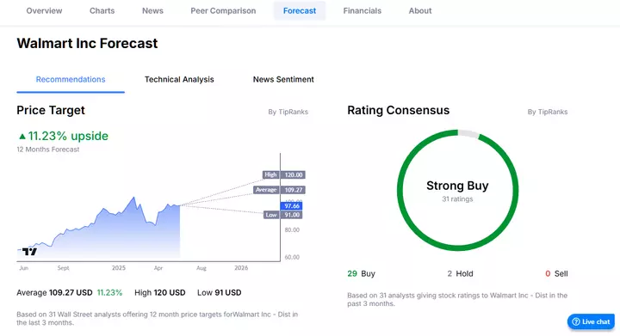Go to the News tab
The image size is (620, 336).
tap(152, 10)
